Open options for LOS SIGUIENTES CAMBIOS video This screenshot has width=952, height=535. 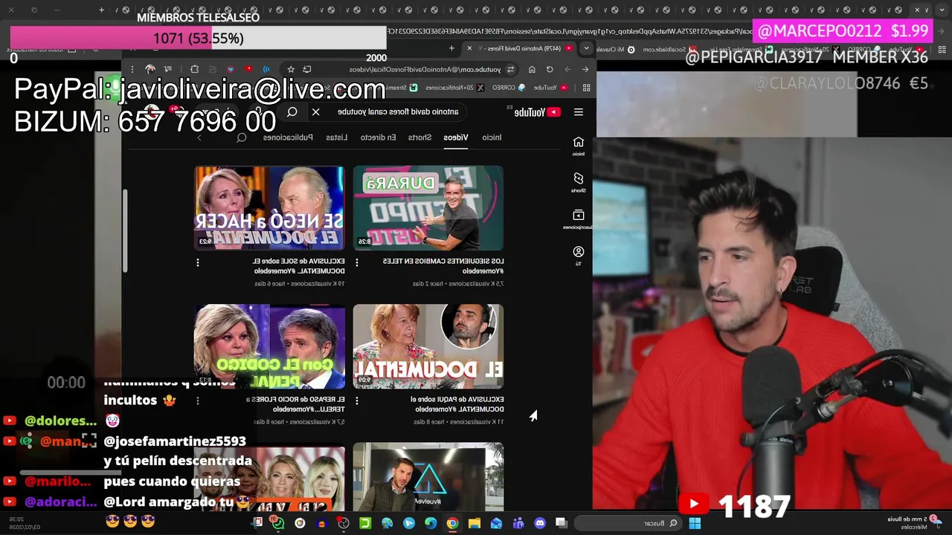coord(357,262)
